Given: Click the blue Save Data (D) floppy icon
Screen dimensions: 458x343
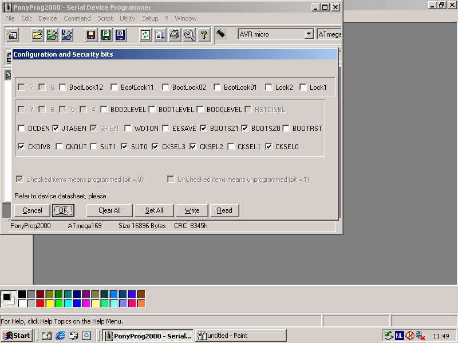Looking at the screenshot, I should pyautogui.click(x=120, y=35).
